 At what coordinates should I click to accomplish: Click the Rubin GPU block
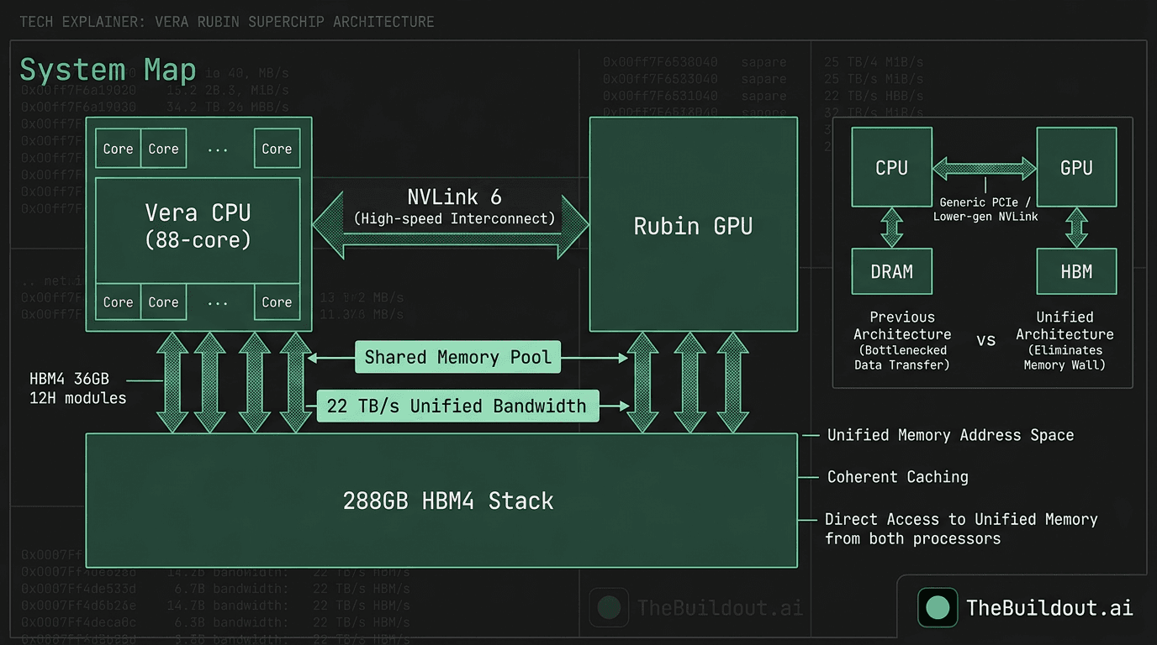pos(693,224)
